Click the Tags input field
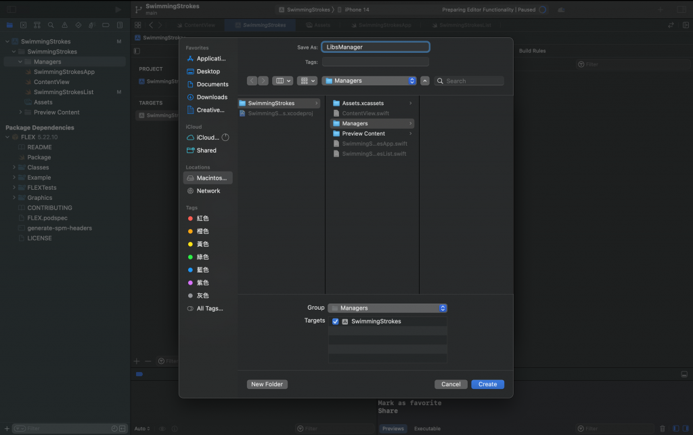Image resolution: width=693 pixels, height=435 pixels. click(375, 62)
